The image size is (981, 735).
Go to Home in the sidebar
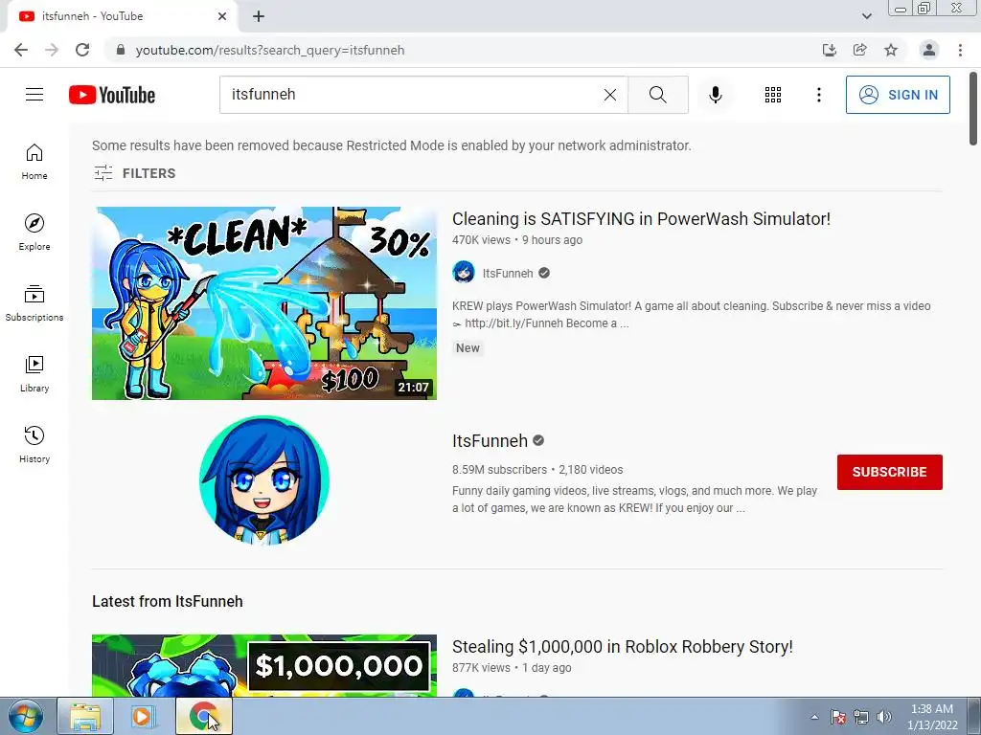tap(34, 162)
